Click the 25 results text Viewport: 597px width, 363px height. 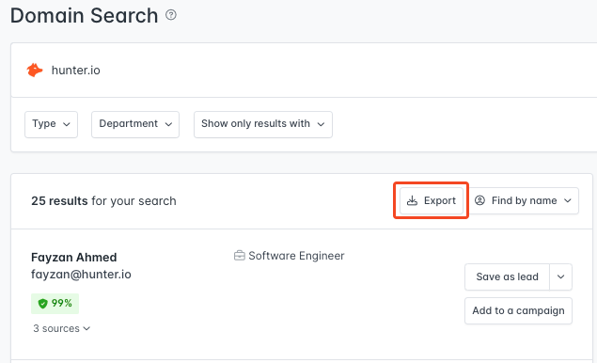coord(59,200)
